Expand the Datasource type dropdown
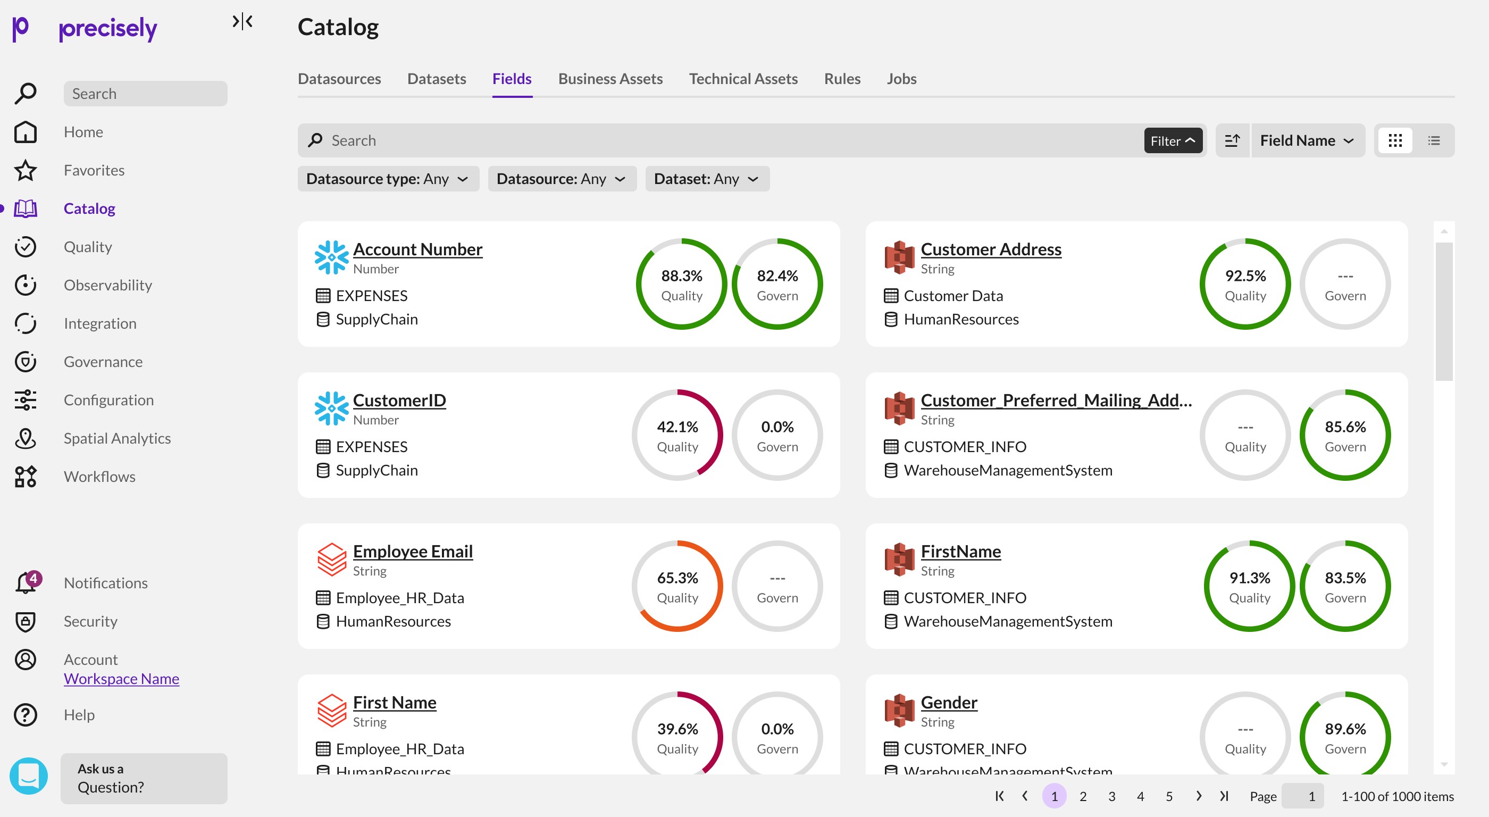This screenshot has height=817, width=1489. 388,179
